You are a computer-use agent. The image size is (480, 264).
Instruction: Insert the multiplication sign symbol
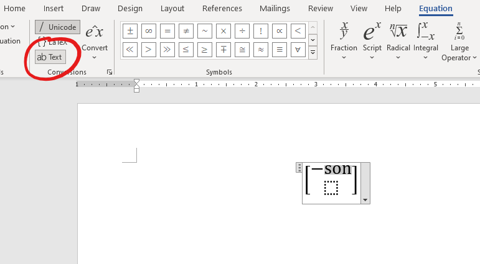pyautogui.click(x=223, y=31)
